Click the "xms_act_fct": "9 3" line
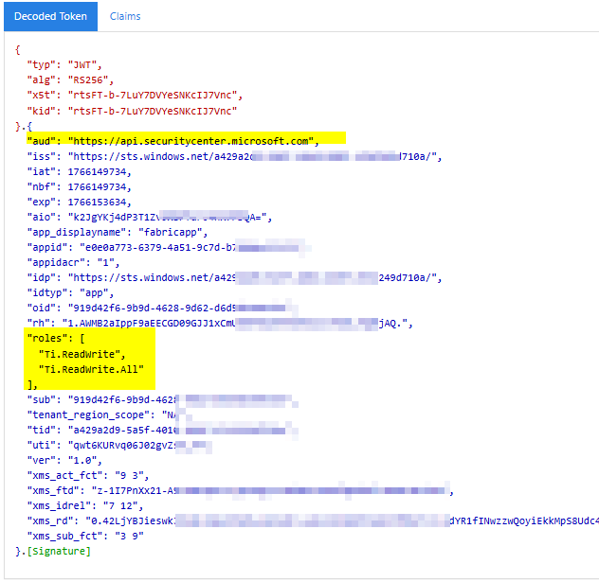599x582 pixels. coord(88,476)
